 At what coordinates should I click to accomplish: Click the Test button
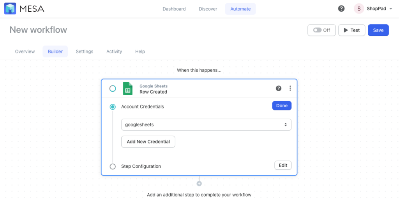352,30
